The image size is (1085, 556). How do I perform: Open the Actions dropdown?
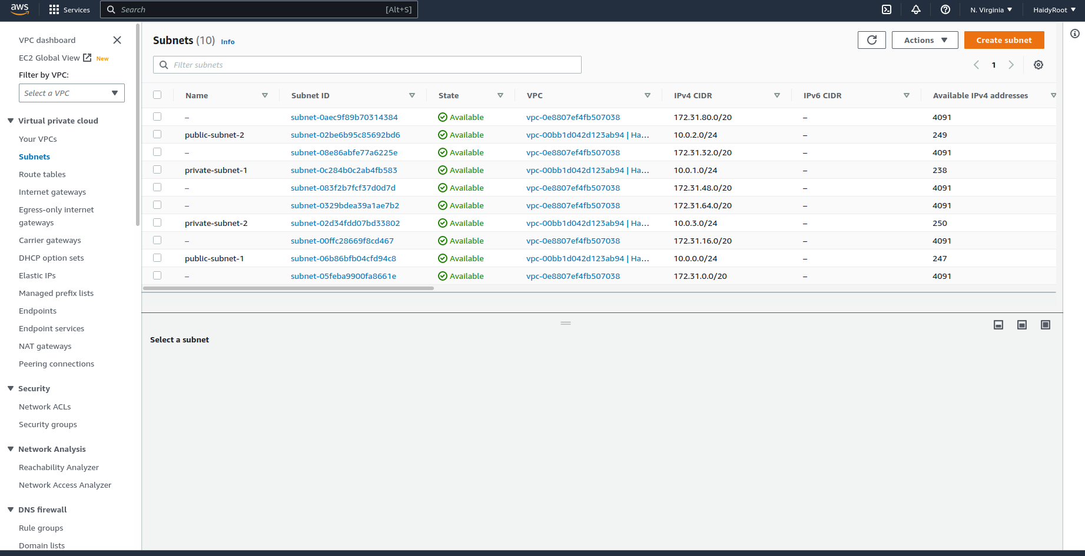coord(924,40)
